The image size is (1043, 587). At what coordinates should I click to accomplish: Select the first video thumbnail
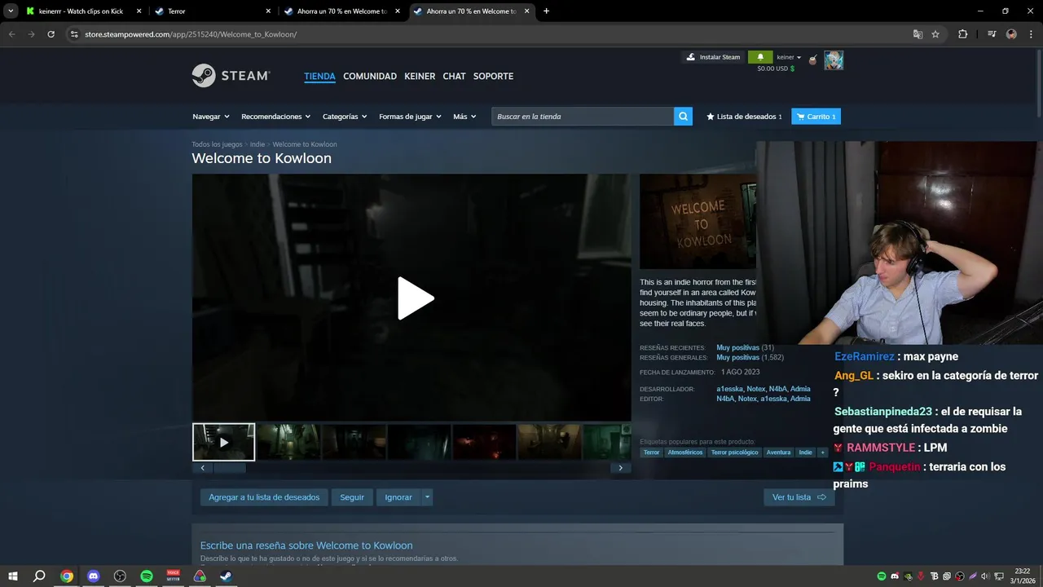click(224, 442)
